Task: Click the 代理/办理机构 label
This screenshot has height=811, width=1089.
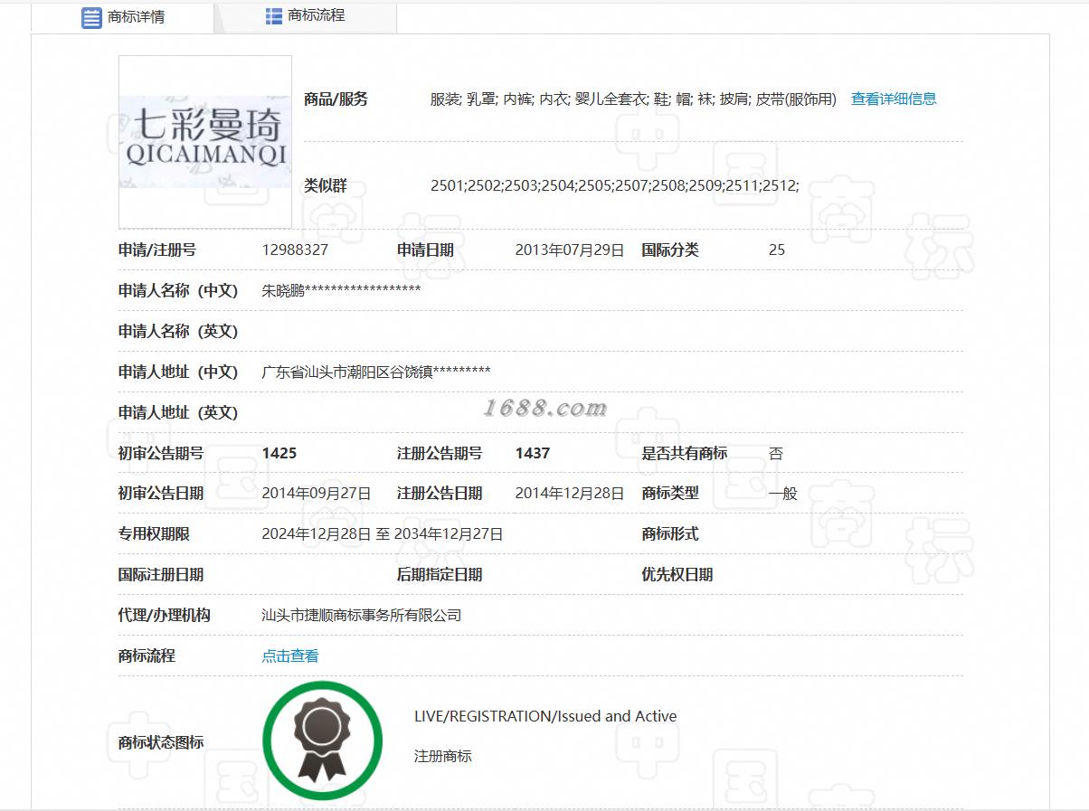Action: (x=165, y=616)
